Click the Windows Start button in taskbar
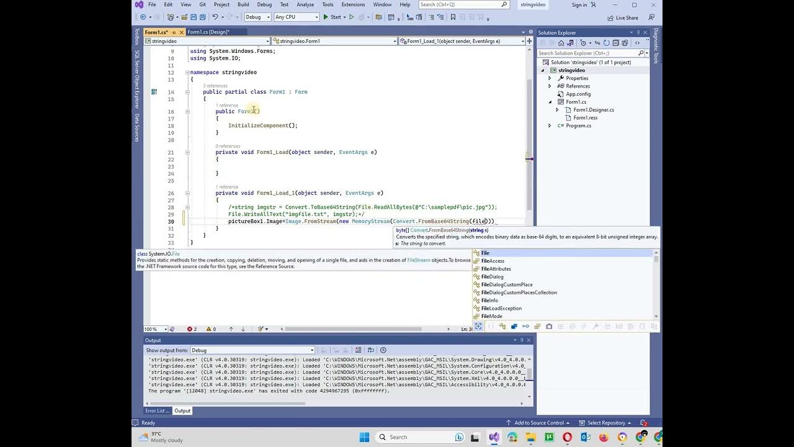Screen dimensions: 794x447 point(364,437)
